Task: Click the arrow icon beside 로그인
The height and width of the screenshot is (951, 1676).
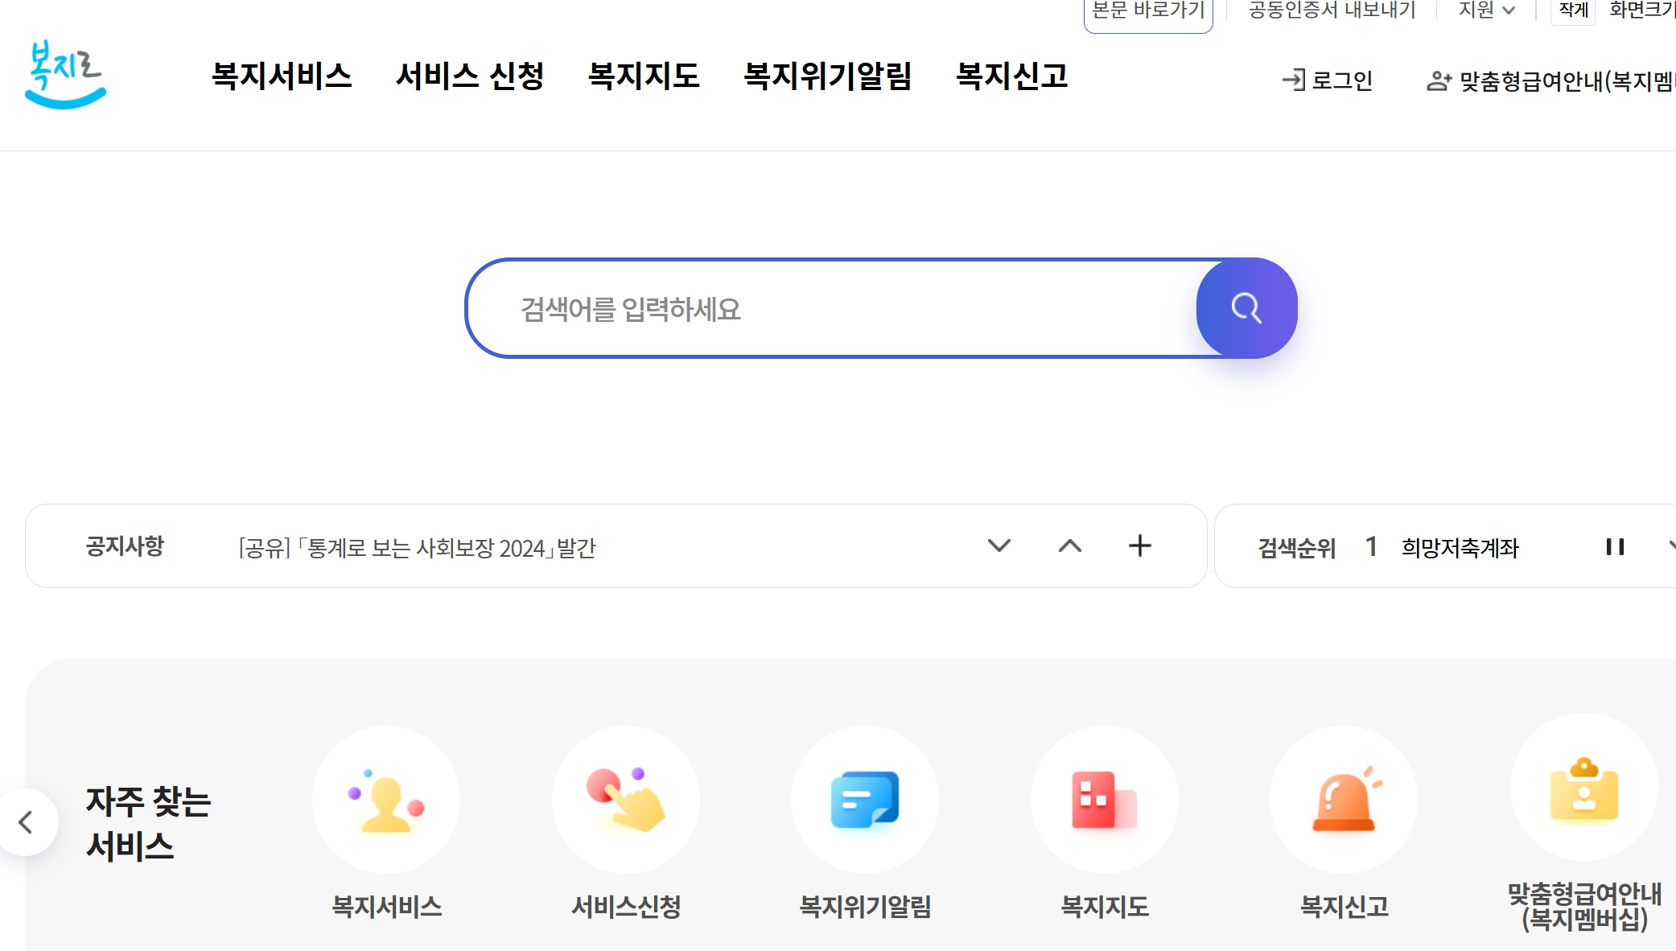Action: click(1292, 80)
